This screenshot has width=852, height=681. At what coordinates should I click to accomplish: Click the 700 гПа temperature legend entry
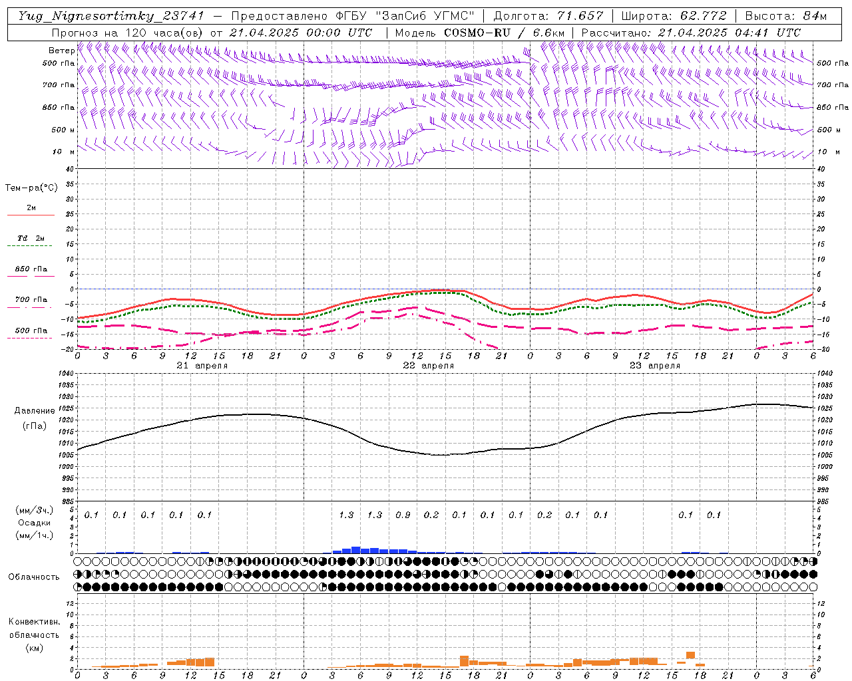click(x=31, y=300)
